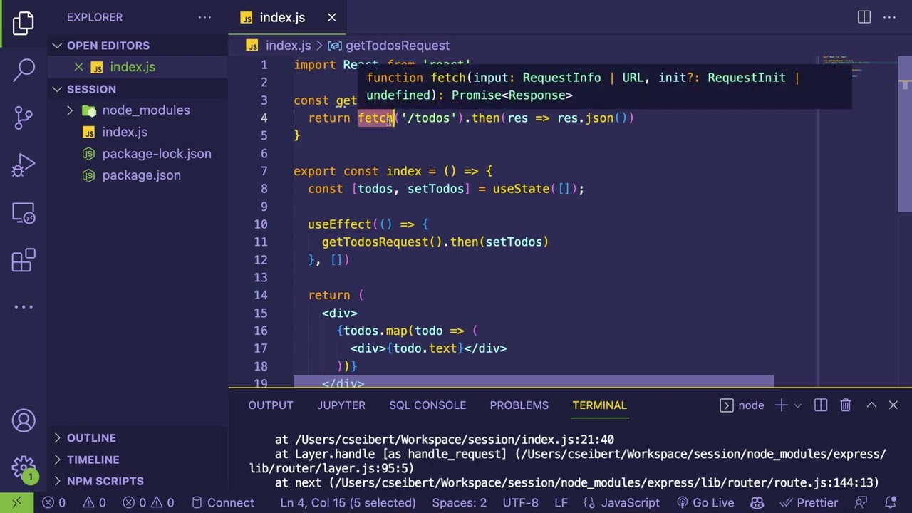Open the Search view in activity bar
Viewport: 912px width, 513px height.
[x=23, y=69]
